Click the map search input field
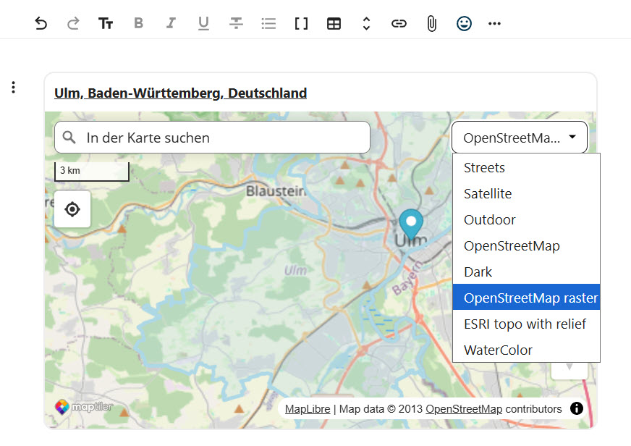 click(x=217, y=138)
